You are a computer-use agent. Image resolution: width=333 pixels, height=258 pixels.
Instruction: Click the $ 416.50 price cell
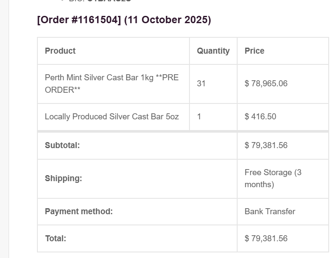coord(260,116)
